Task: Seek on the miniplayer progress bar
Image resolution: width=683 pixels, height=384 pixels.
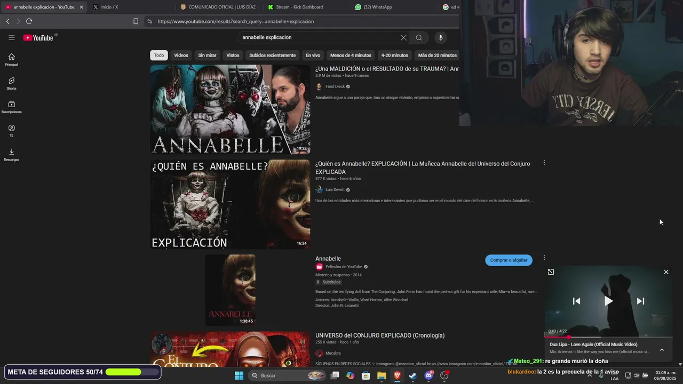Action: [x=608, y=337]
